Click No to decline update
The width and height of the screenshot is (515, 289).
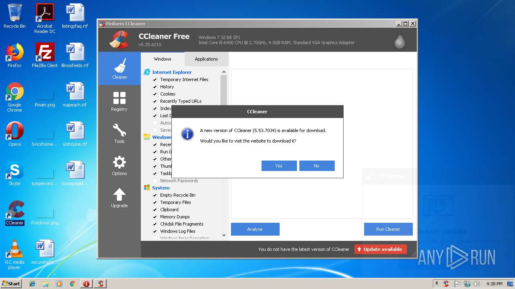click(x=317, y=166)
